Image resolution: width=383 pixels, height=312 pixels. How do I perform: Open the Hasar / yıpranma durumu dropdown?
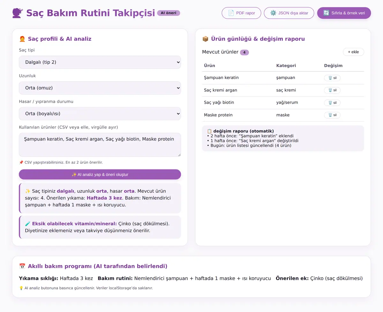100,114
